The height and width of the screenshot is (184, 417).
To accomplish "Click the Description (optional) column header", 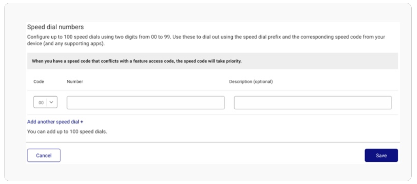I will pyautogui.click(x=251, y=82).
